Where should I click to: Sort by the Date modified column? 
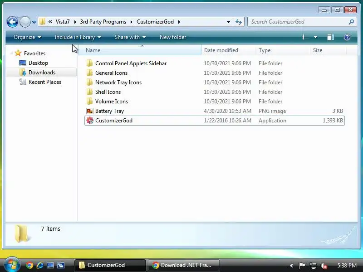pos(229,50)
